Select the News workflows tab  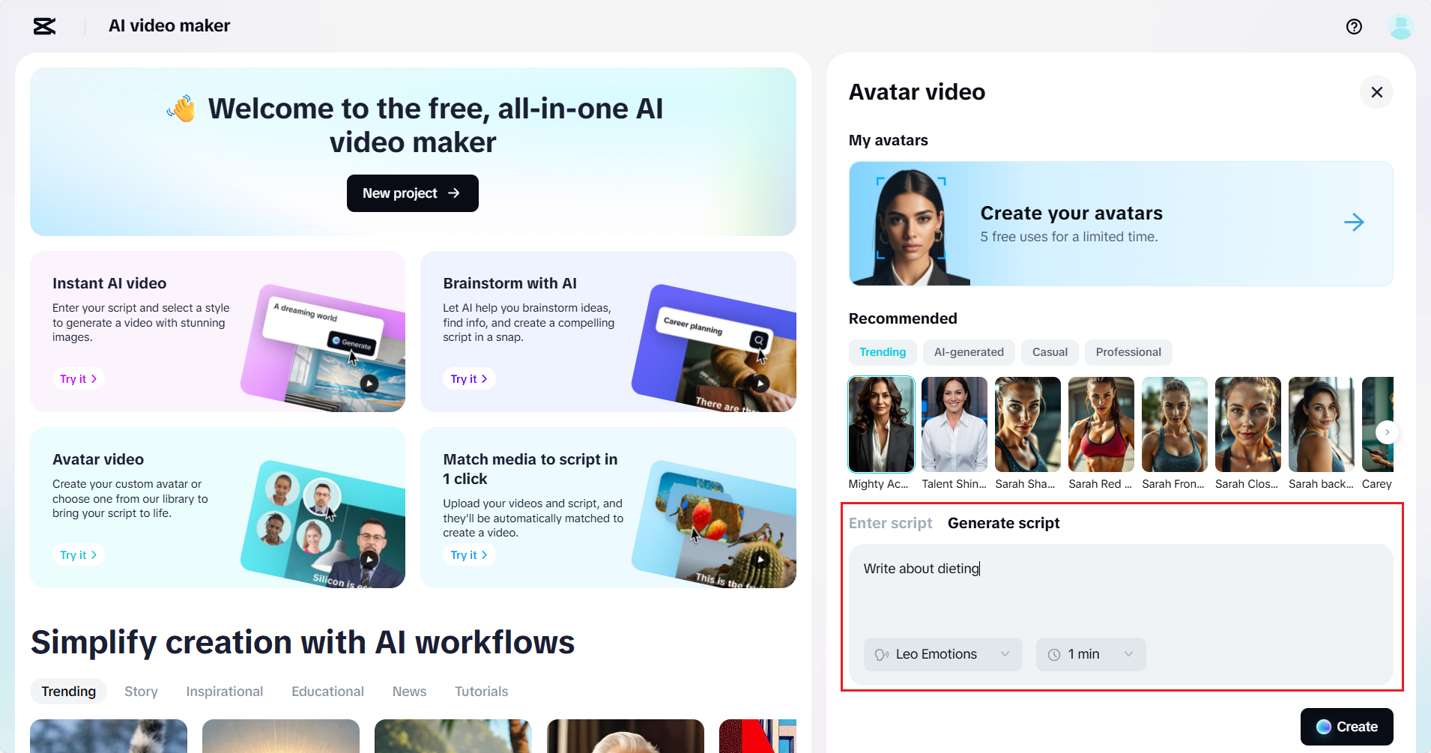[409, 692]
